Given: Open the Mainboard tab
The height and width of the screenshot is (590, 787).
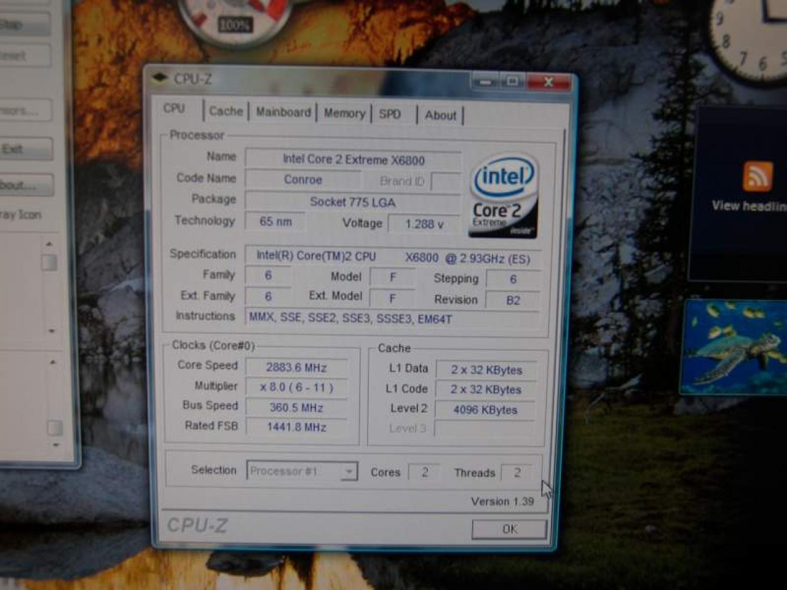Looking at the screenshot, I should 283,112.
